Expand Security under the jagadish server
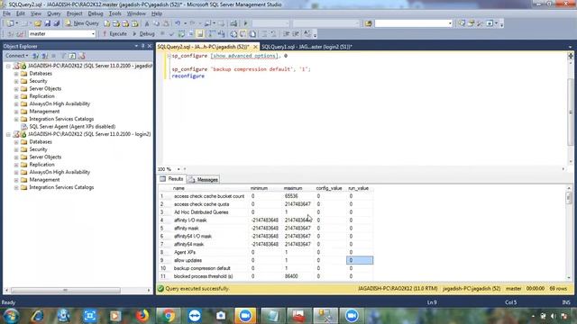The image size is (577, 324). point(16,81)
